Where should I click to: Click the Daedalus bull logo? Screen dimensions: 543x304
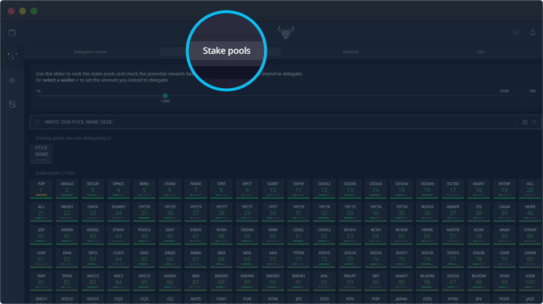[x=286, y=32]
